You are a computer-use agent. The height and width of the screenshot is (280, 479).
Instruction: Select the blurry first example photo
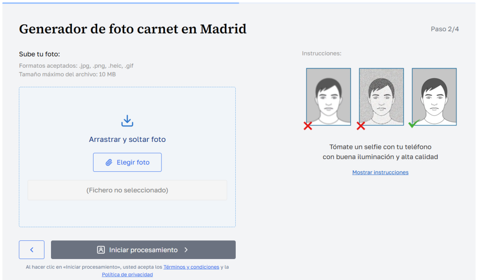coord(328,96)
